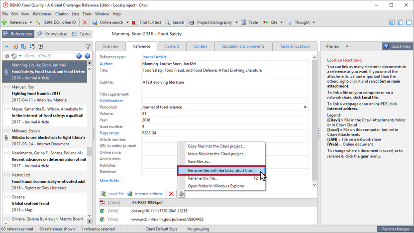Jump to top of reference list scrollbar
Screen dimensions: 414x233
click(89, 63)
